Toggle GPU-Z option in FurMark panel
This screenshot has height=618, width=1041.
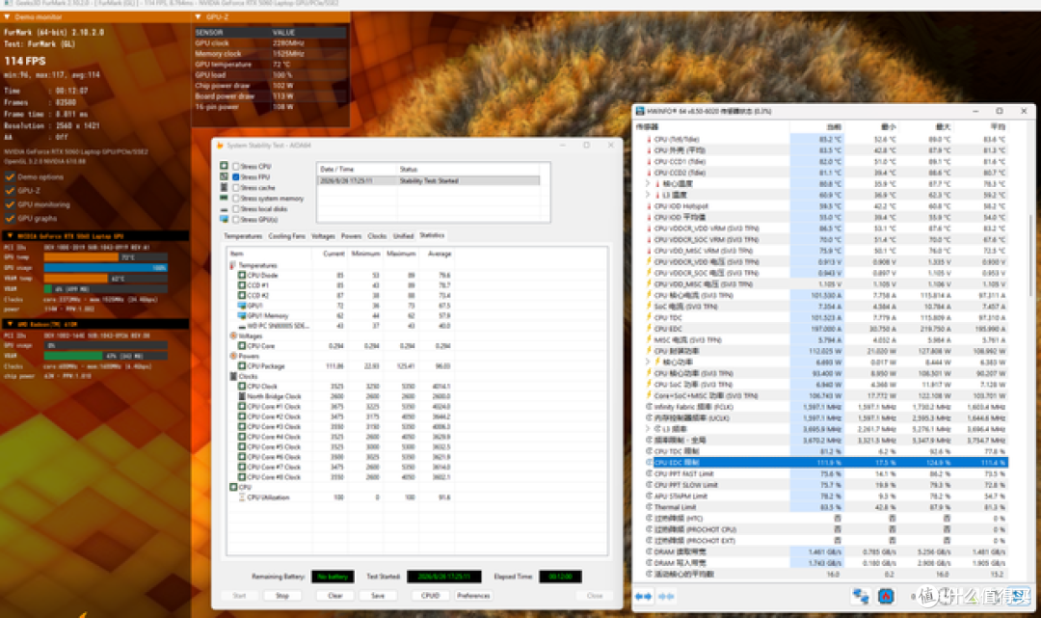pyautogui.click(x=10, y=191)
